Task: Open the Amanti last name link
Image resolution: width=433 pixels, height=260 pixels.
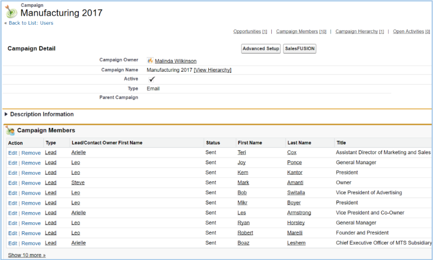Action: point(295,183)
